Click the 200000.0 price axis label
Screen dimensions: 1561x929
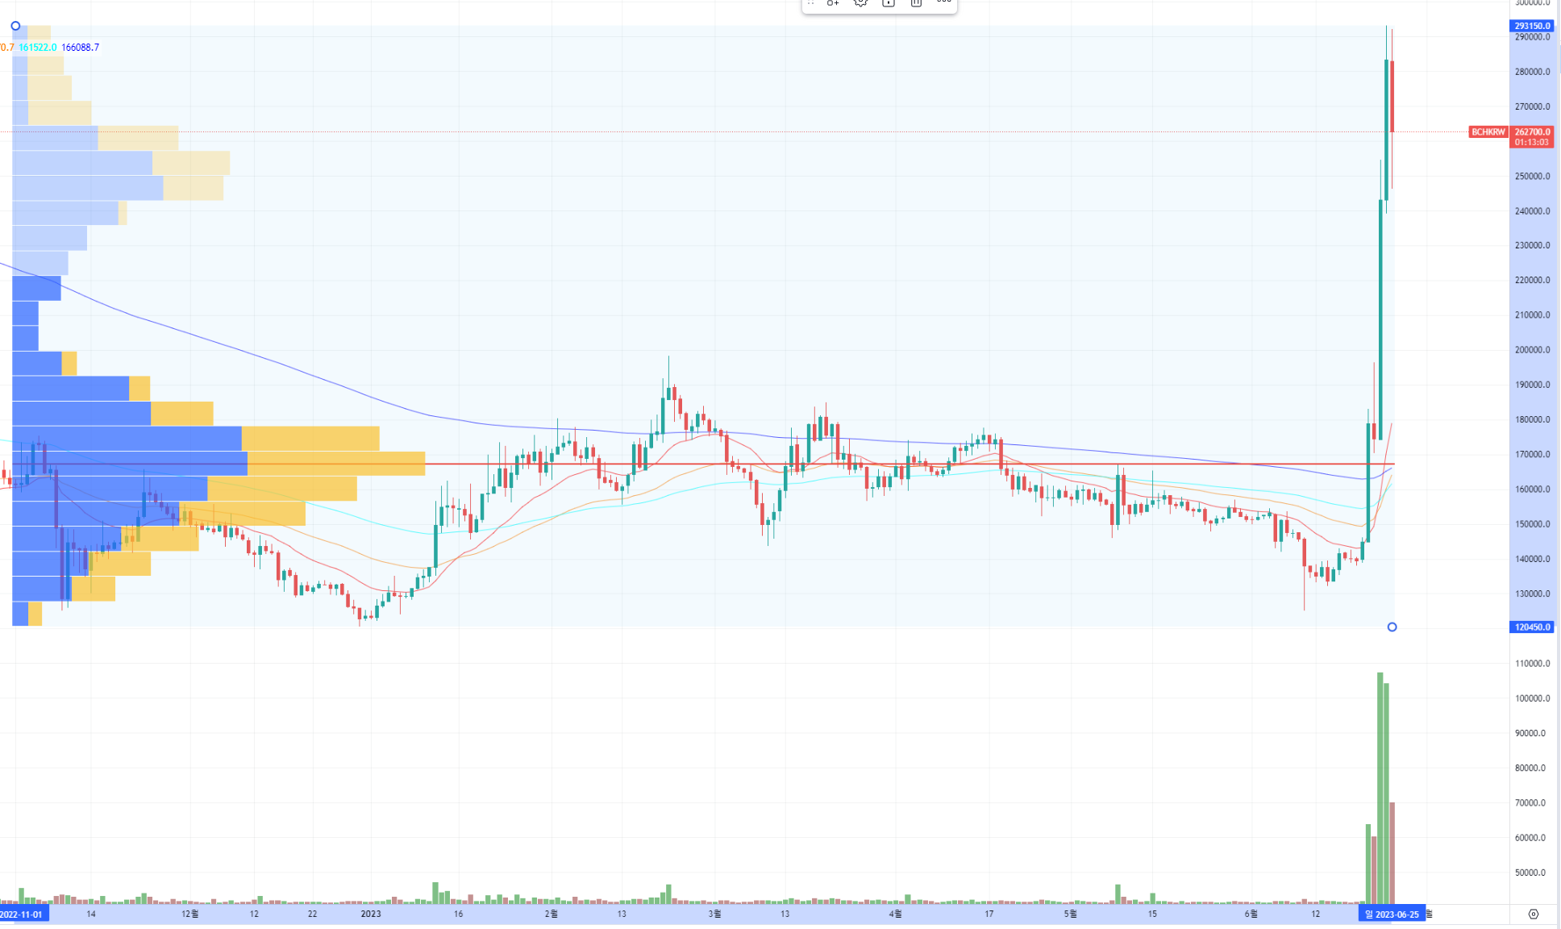point(1532,350)
